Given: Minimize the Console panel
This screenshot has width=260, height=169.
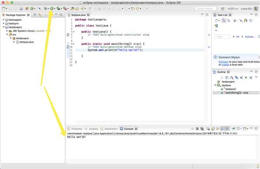Looking at the screenshot, I should pyautogui.click(x=251, y=128).
